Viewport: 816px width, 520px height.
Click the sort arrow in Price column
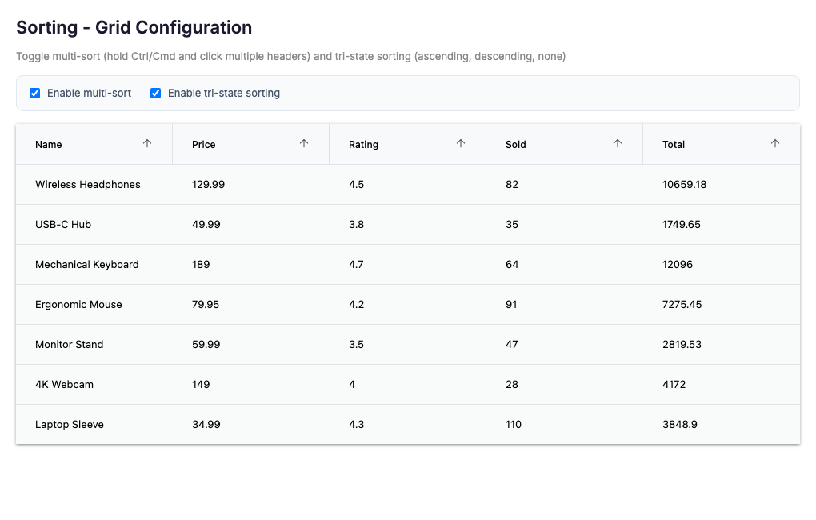(304, 144)
